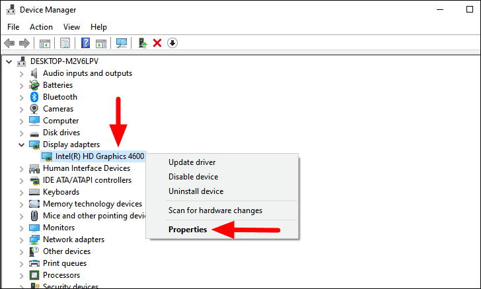Click the Processors chip icon
Screen dimensions: 481x289
coord(34,275)
